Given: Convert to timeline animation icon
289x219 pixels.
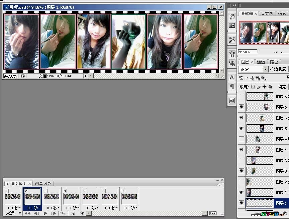Looking at the screenshot, I should 213,213.
